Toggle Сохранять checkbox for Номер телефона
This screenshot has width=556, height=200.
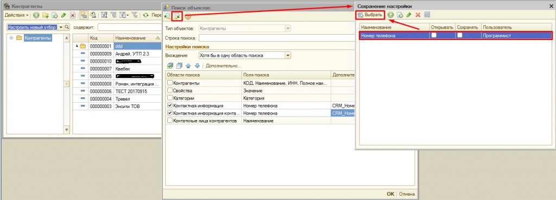(x=459, y=35)
